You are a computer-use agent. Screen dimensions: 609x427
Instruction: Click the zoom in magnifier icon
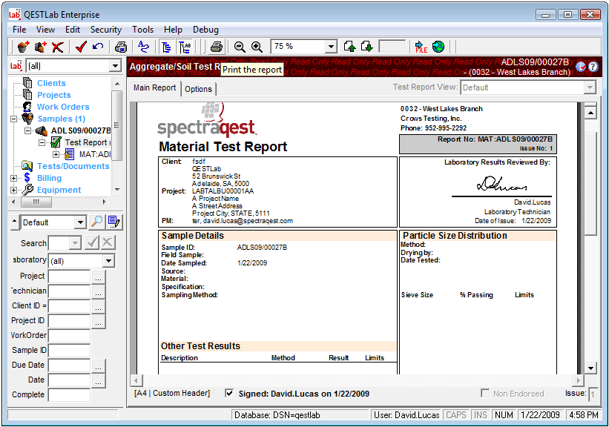tap(257, 47)
